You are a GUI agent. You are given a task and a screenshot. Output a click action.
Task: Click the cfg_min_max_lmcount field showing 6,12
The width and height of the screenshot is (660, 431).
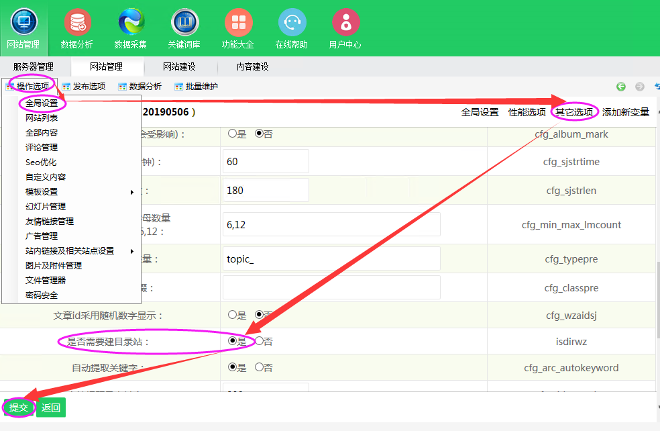[x=331, y=224]
